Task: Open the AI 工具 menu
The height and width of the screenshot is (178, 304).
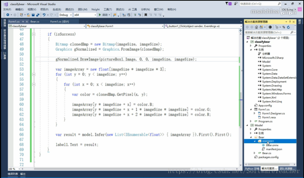Action: pyautogui.click(x=133, y=9)
